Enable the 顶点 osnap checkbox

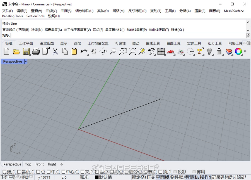(160, 172)
